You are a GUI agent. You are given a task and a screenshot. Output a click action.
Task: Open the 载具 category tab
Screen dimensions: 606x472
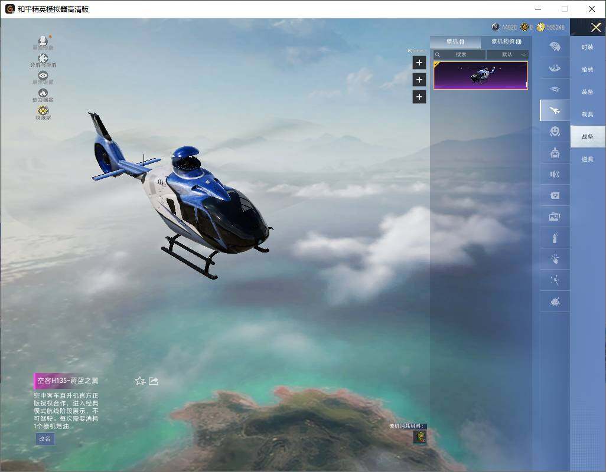click(x=588, y=114)
